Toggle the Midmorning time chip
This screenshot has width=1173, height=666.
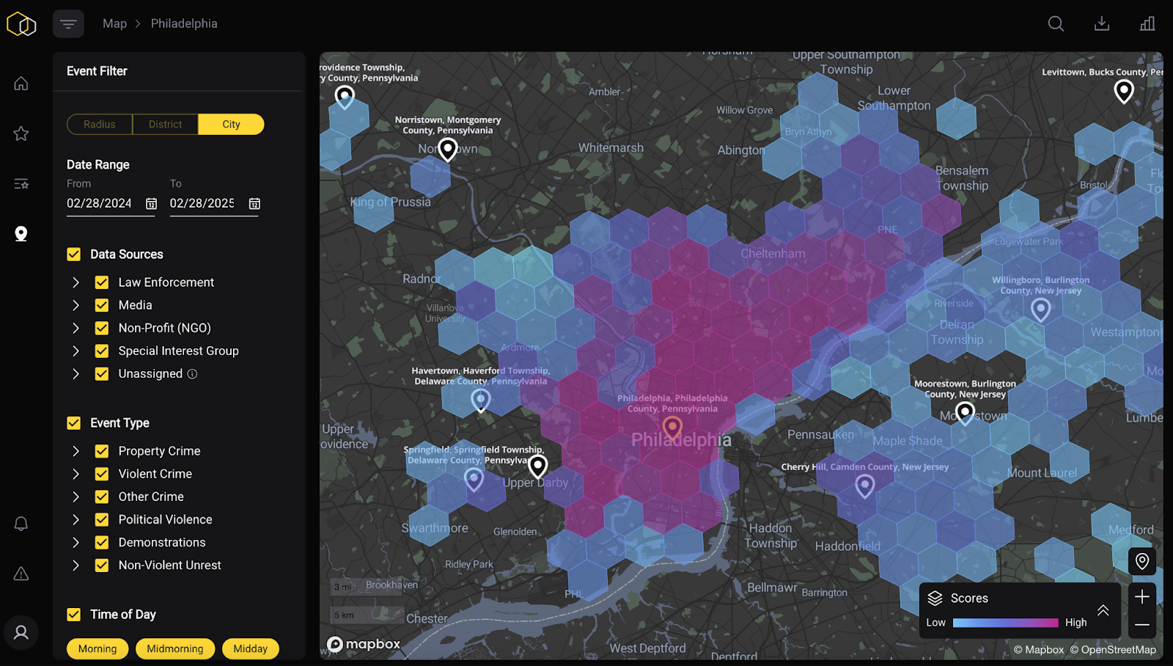tap(175, 648)
